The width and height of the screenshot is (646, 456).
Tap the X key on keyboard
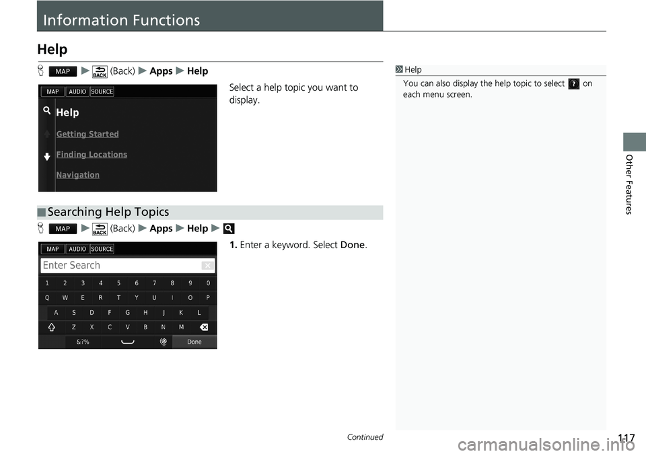point(92,327)
